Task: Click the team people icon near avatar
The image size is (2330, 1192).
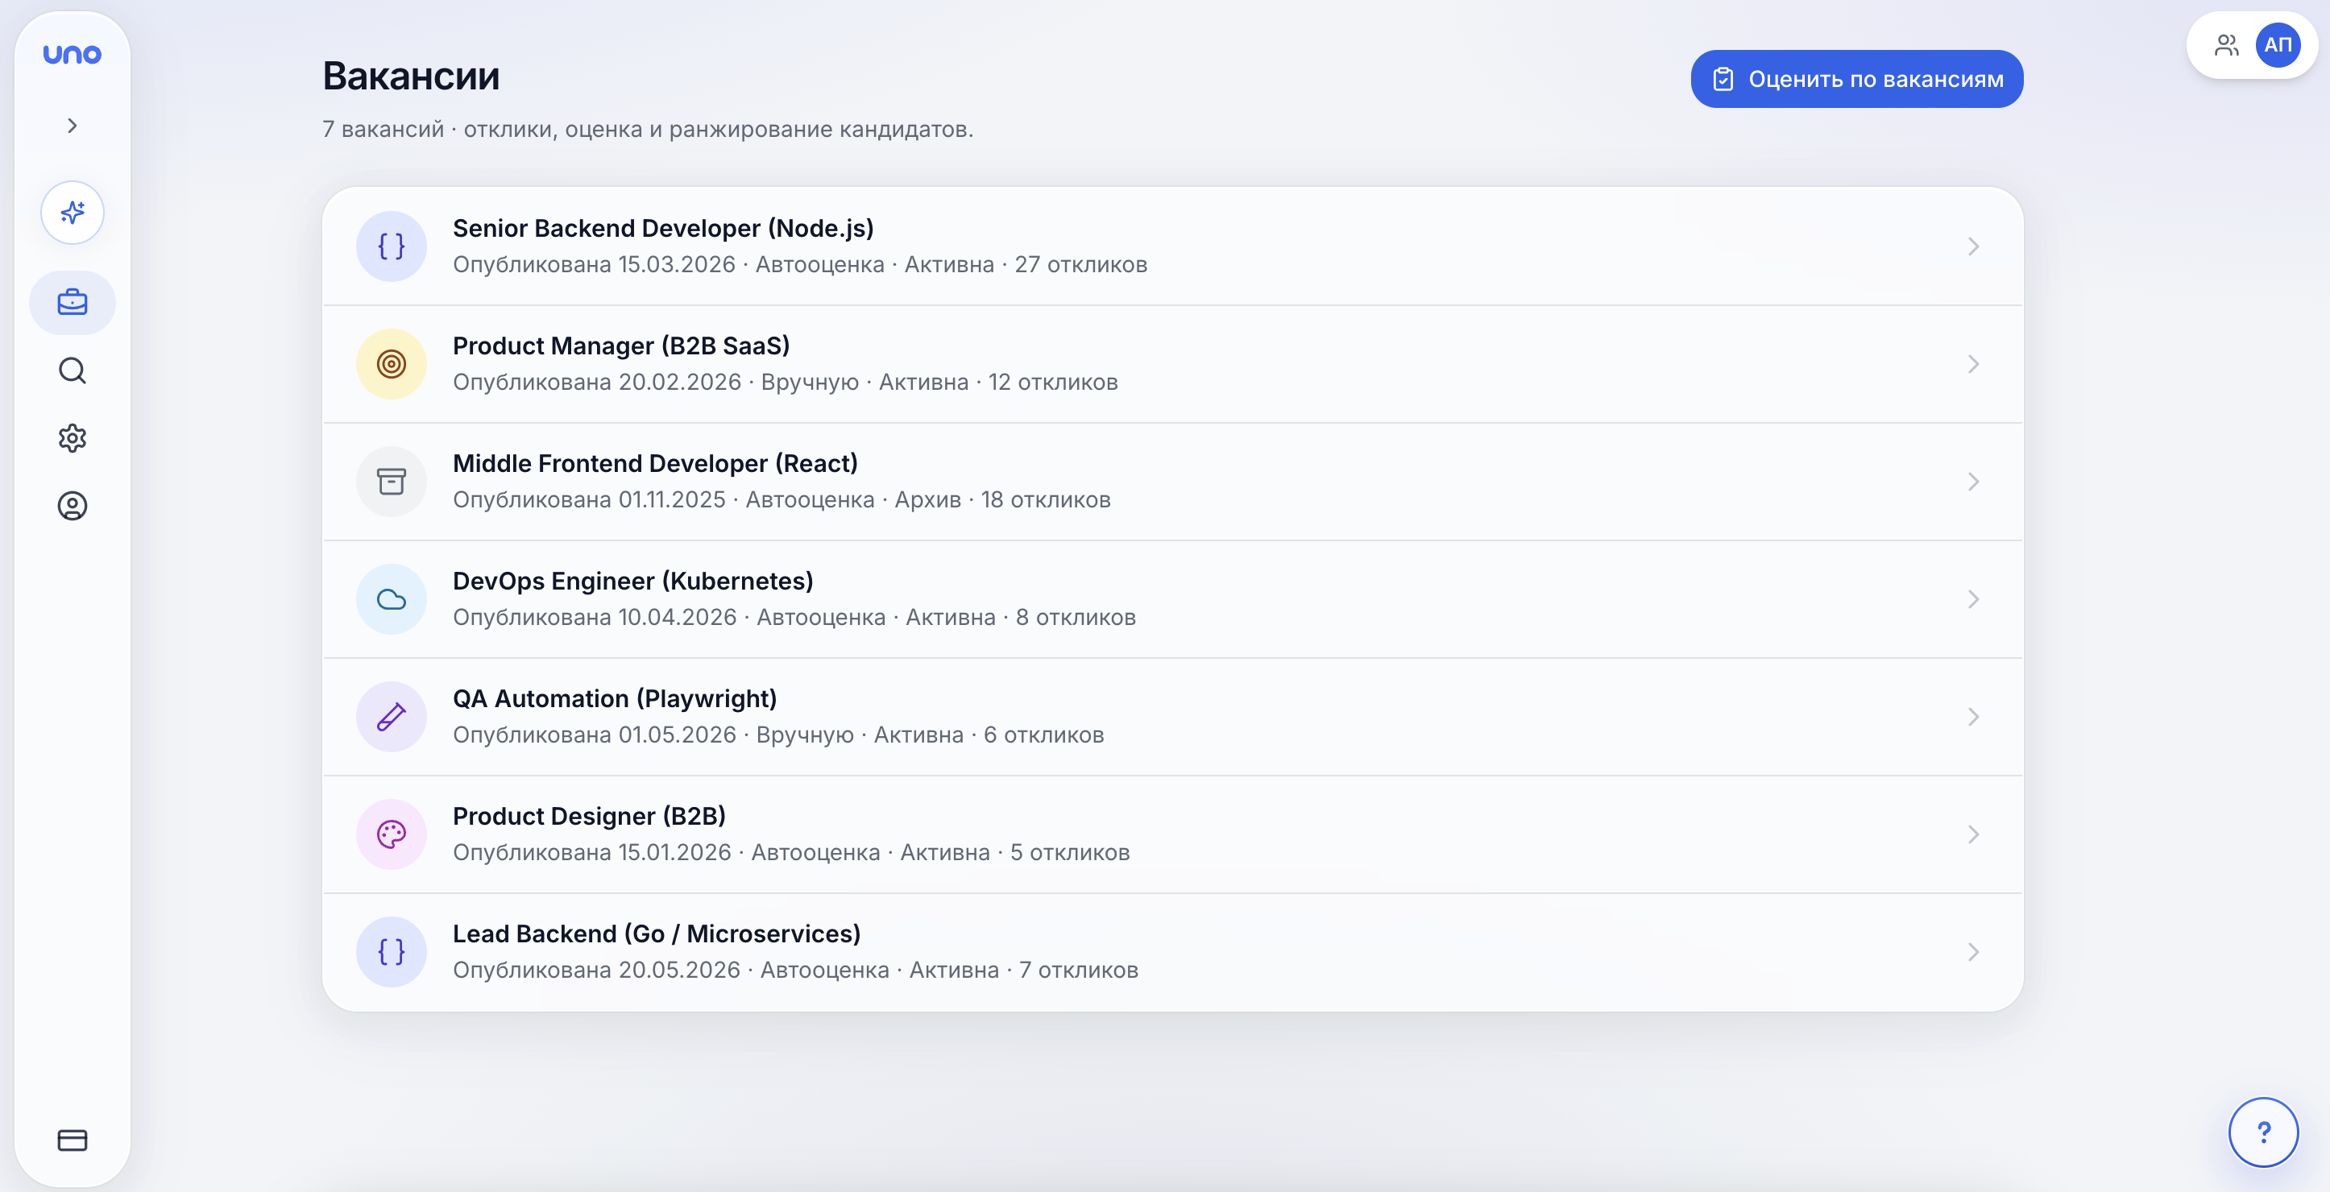Action: (x=2226, y=44)
